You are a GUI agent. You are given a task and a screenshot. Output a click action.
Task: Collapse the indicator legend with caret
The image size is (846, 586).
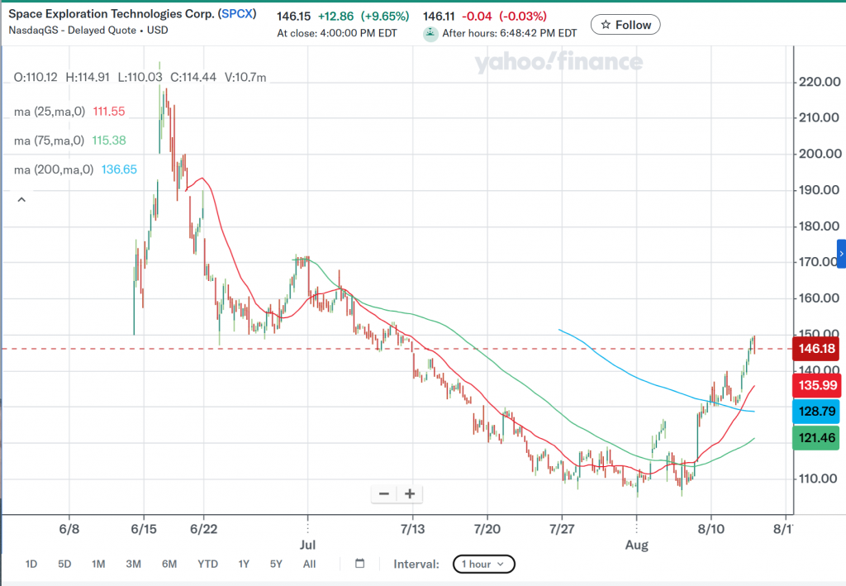click(21, 200)
